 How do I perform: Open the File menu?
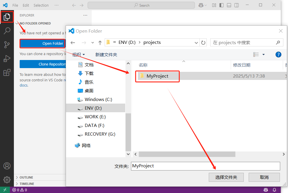pyautogui.click(x=15, y=5)
